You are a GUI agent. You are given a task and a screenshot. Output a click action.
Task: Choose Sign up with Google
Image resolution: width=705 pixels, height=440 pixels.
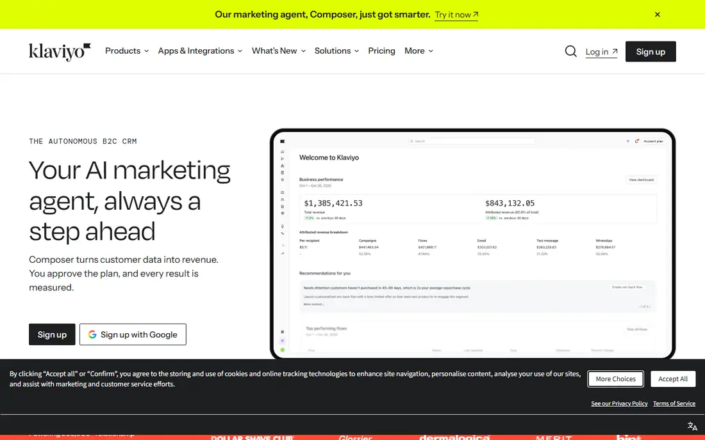[x=133, y=334]
